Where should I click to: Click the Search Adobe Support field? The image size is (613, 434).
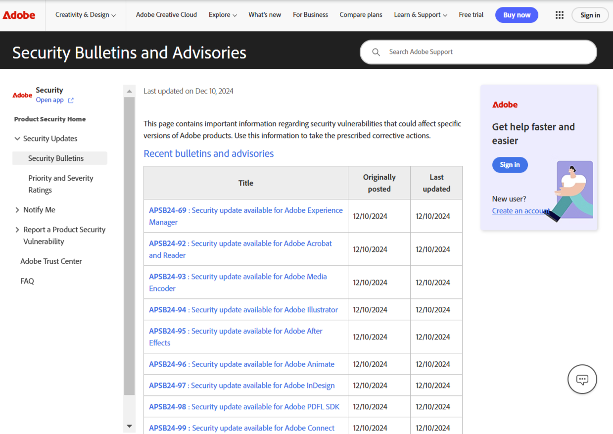point(485,52)
